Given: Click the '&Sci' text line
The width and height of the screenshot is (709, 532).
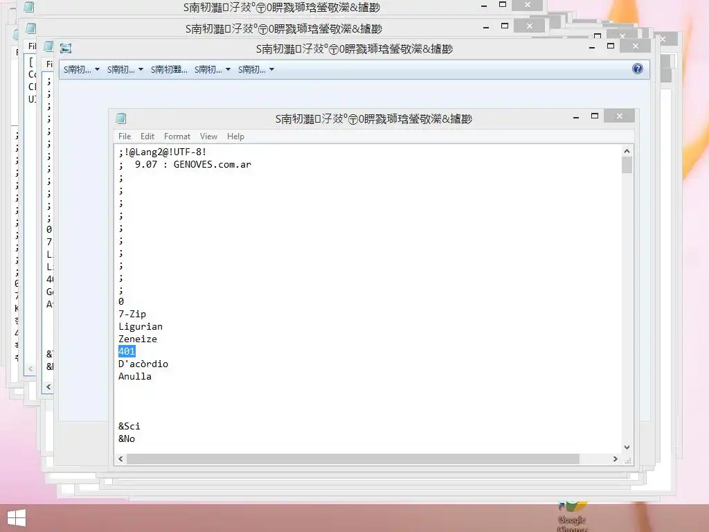Looking at the screenshot, I should point(129,426).
